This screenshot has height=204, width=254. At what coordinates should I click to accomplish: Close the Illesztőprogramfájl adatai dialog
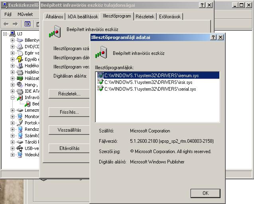coord(221,37)
